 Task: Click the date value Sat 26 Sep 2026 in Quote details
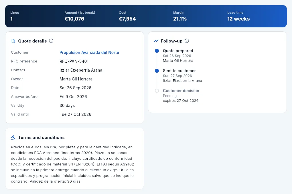coord(75,88)
